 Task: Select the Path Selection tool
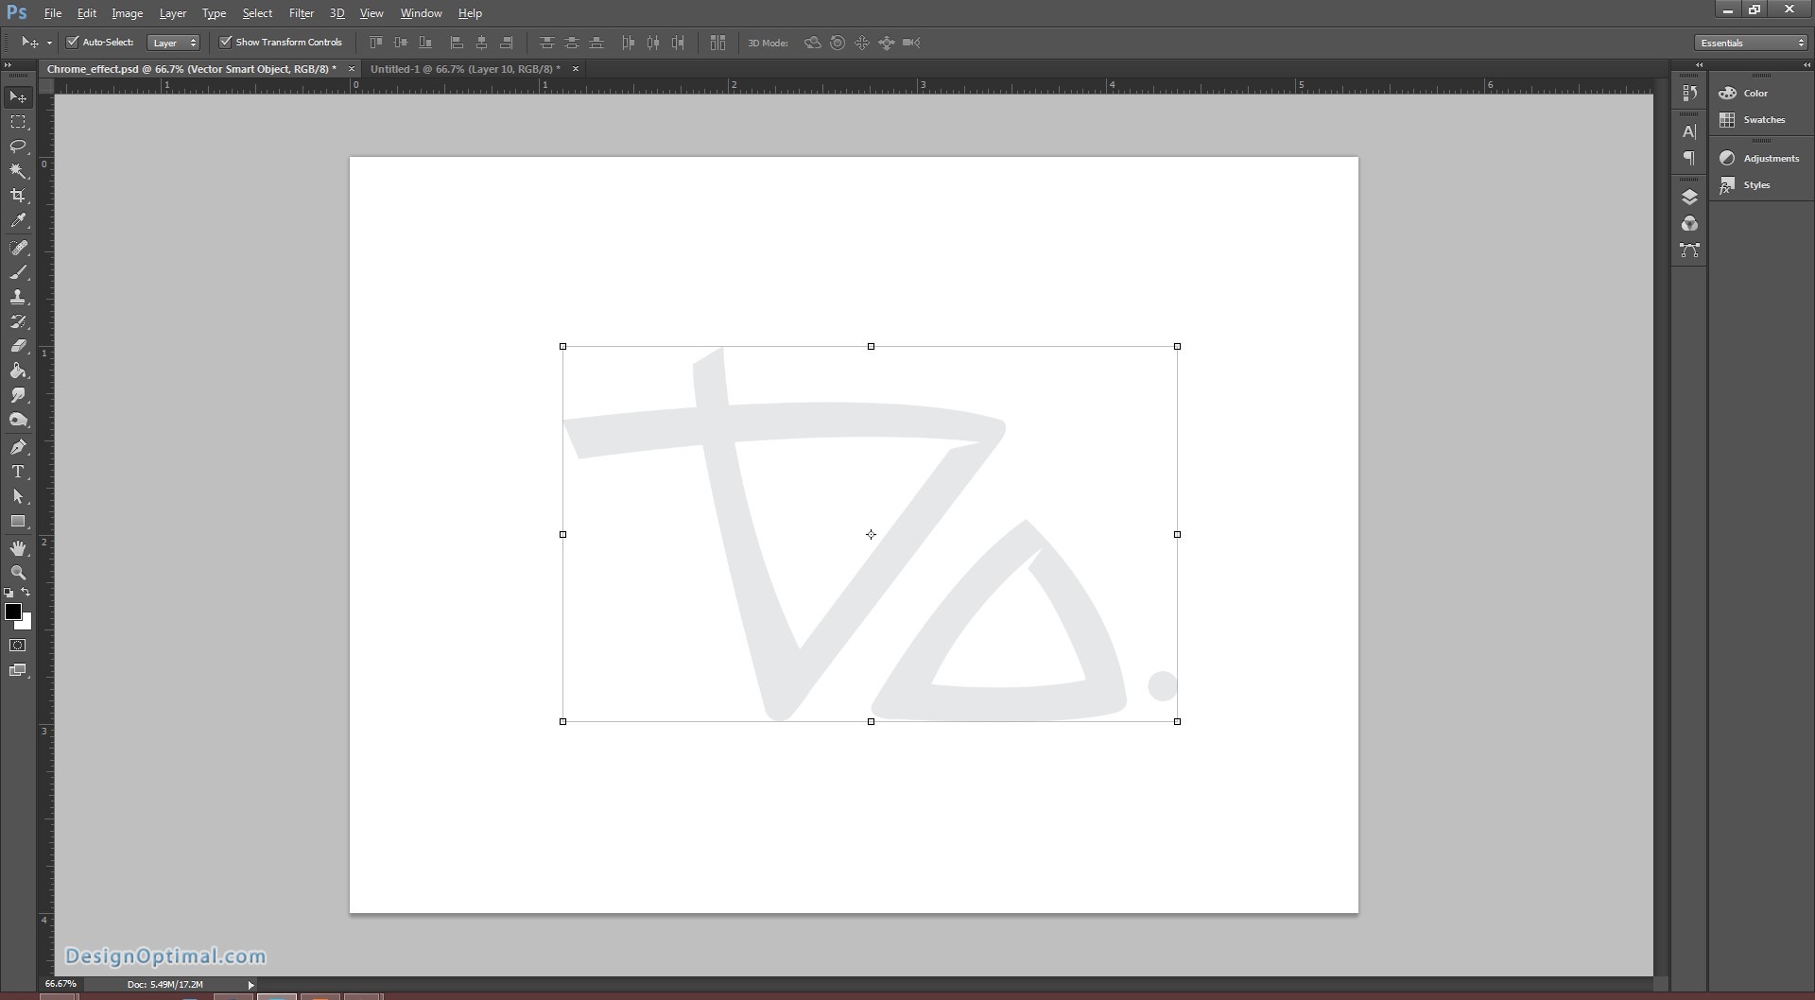tap(18, 496)
